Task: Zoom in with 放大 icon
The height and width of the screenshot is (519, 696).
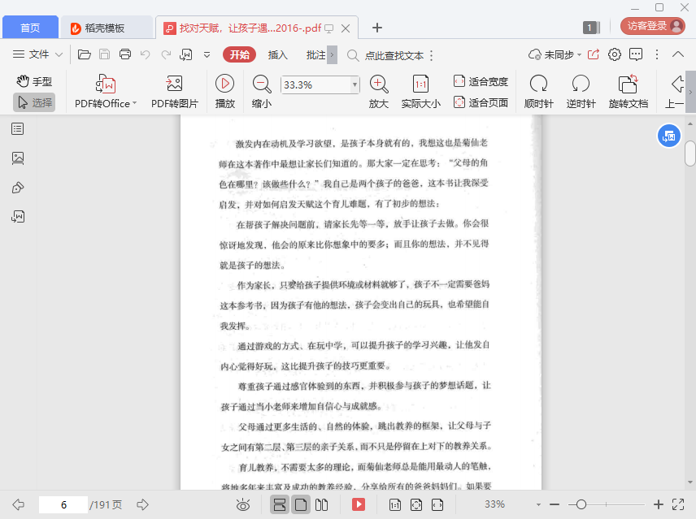Action: click(x=379, y=91)
